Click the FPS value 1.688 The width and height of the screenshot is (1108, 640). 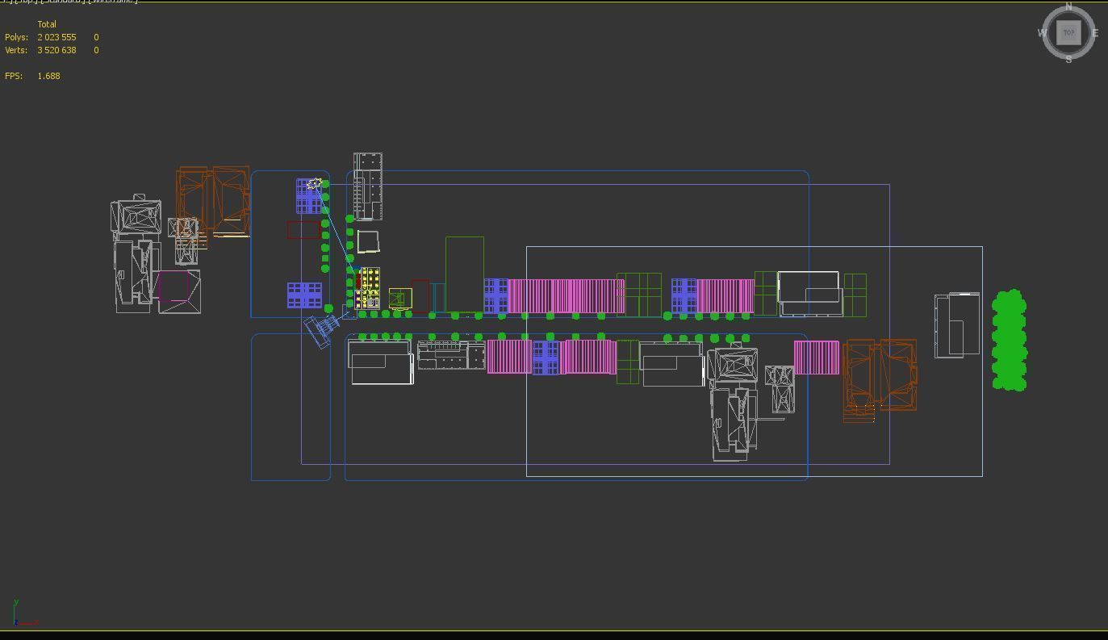[48, 76]
